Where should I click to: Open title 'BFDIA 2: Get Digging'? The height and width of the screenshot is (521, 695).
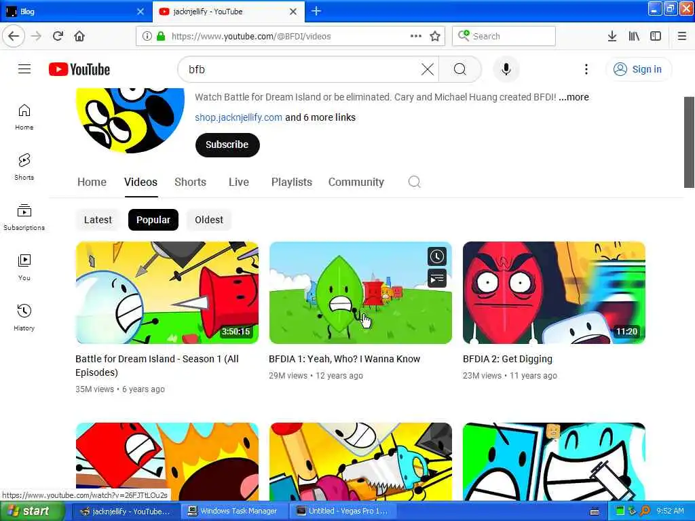pos(508,359)
